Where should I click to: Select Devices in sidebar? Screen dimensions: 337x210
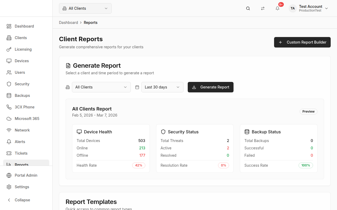[26, 61]
